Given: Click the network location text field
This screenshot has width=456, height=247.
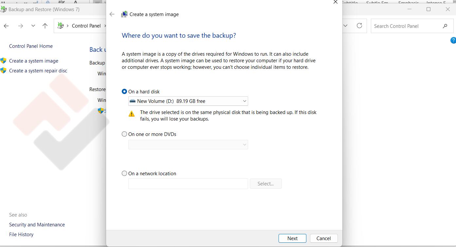Looking at the screenshot, I should 188,184.
